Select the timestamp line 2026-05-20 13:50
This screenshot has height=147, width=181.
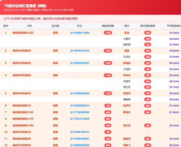[14, 10]
